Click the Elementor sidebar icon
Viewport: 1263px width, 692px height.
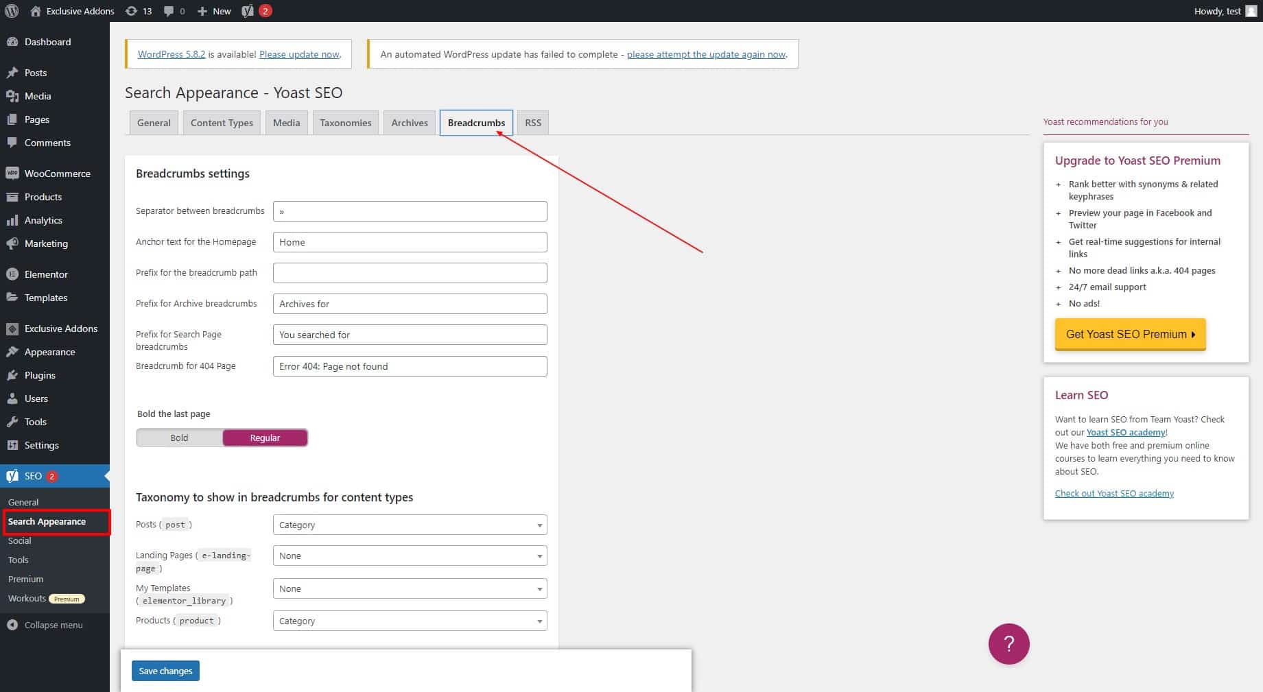pyautogui.click(x=12, y=274)
